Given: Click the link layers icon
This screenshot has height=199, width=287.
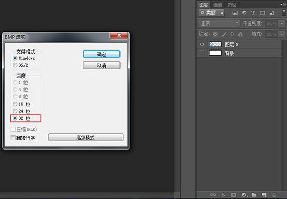Looking at the screenshot, I should [213, 195].
